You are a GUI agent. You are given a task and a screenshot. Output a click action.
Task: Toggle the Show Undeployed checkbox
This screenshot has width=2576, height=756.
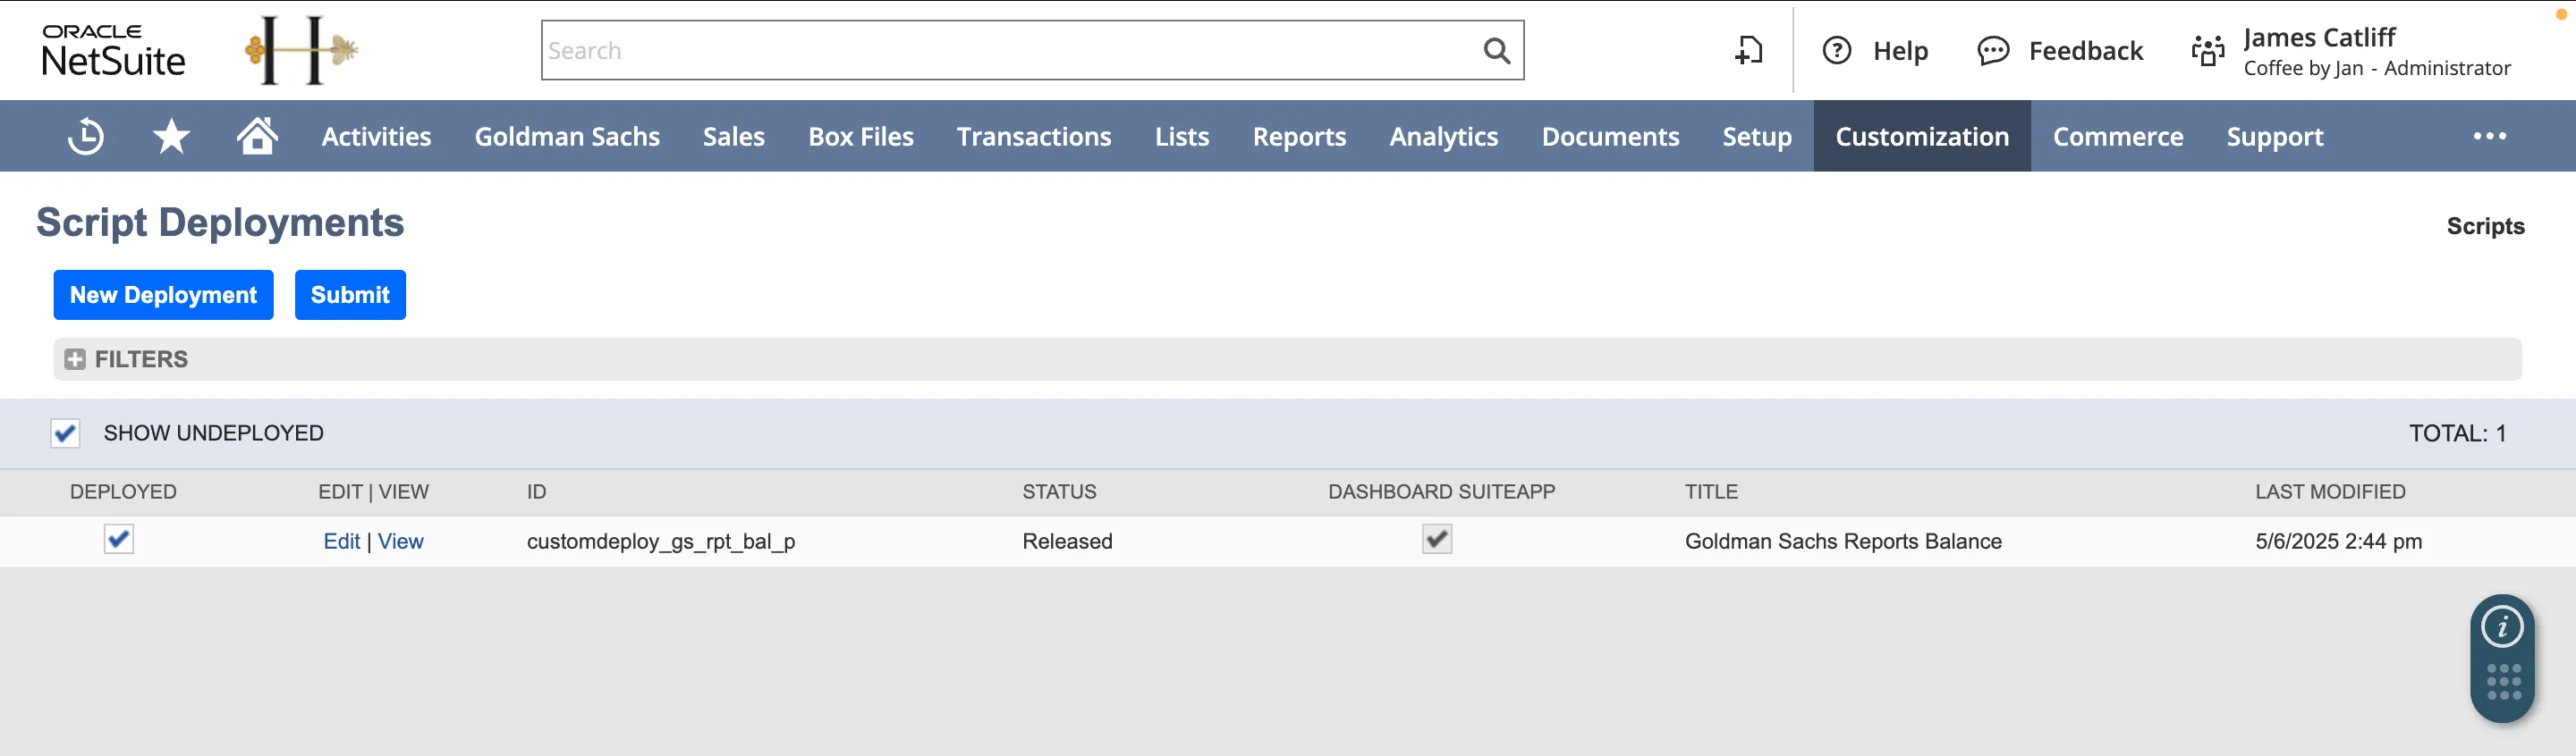[65, 433]
